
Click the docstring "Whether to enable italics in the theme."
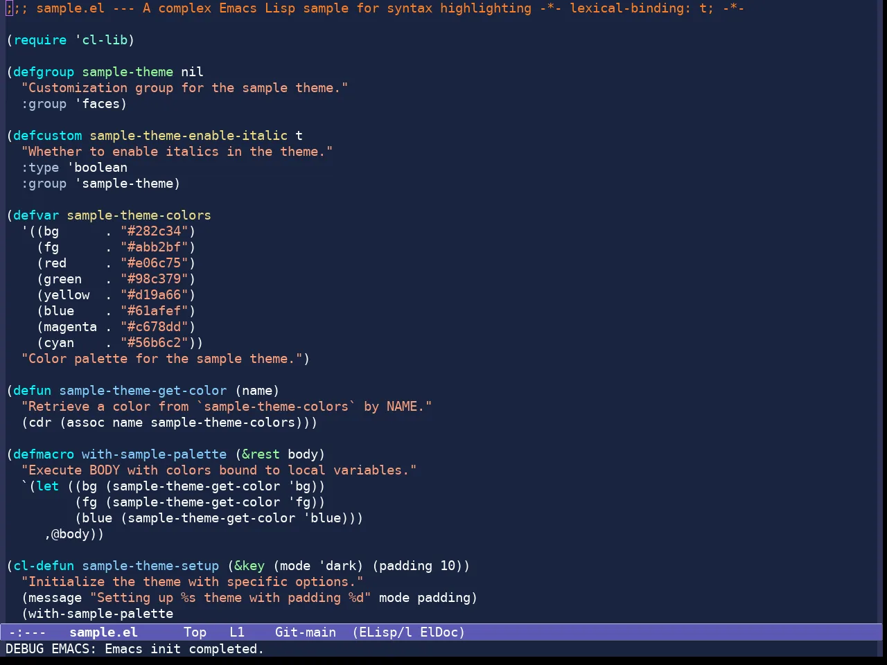[x=177, y=152]
